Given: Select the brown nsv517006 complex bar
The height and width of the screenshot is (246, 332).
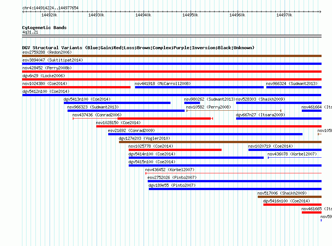Looking at the screenshot, I should [289, 197].
